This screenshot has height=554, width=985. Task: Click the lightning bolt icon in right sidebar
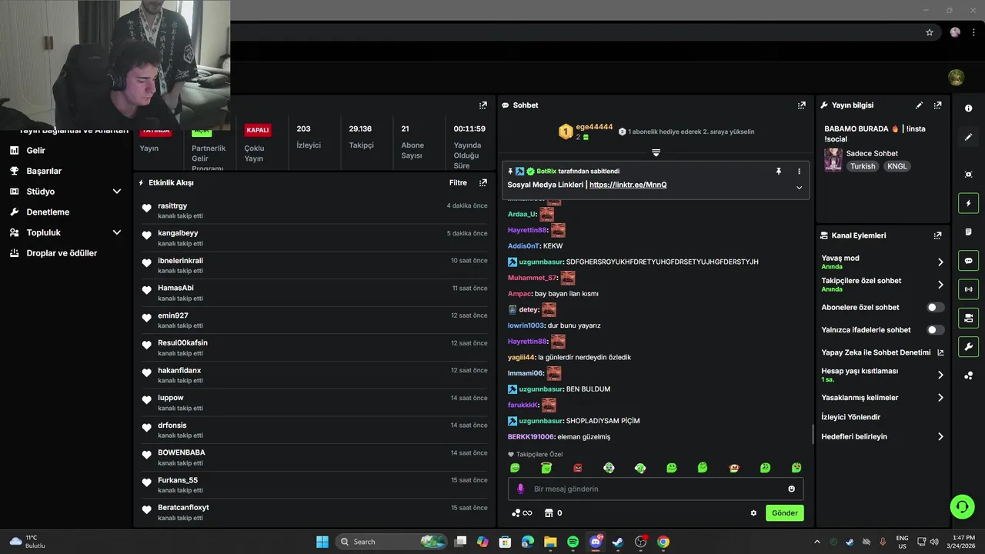pos(968,203)
